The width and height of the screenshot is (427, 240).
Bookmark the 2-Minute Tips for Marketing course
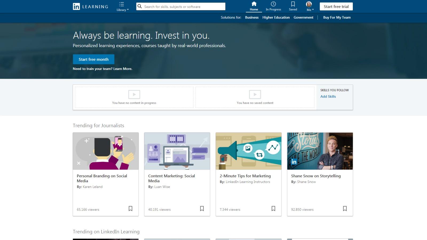(273, 209)
